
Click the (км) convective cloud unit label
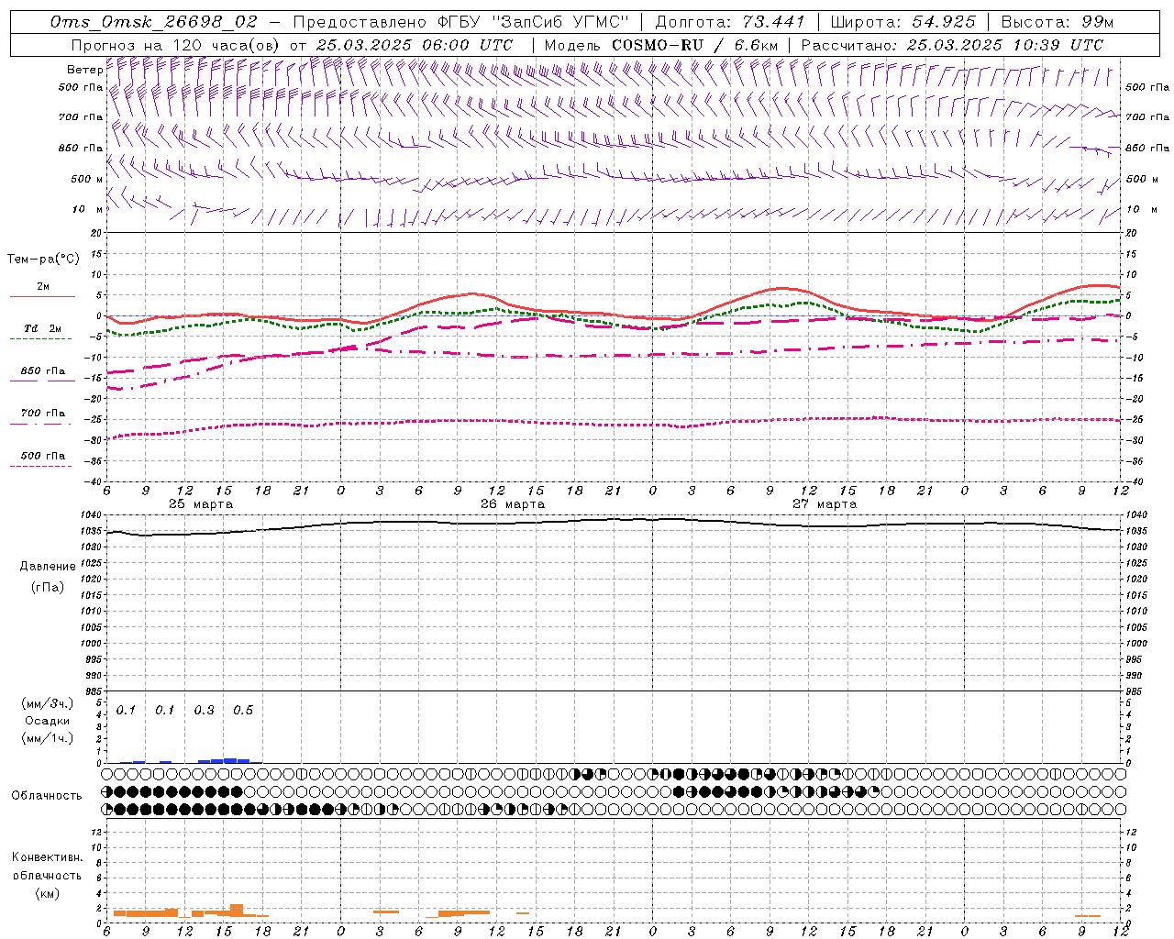[x=47, y=893]
